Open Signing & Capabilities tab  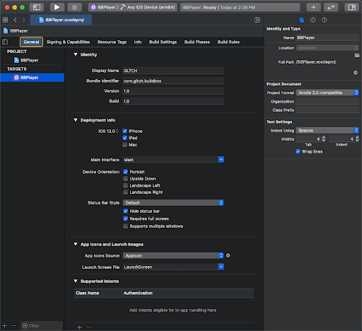pos(68,42)
